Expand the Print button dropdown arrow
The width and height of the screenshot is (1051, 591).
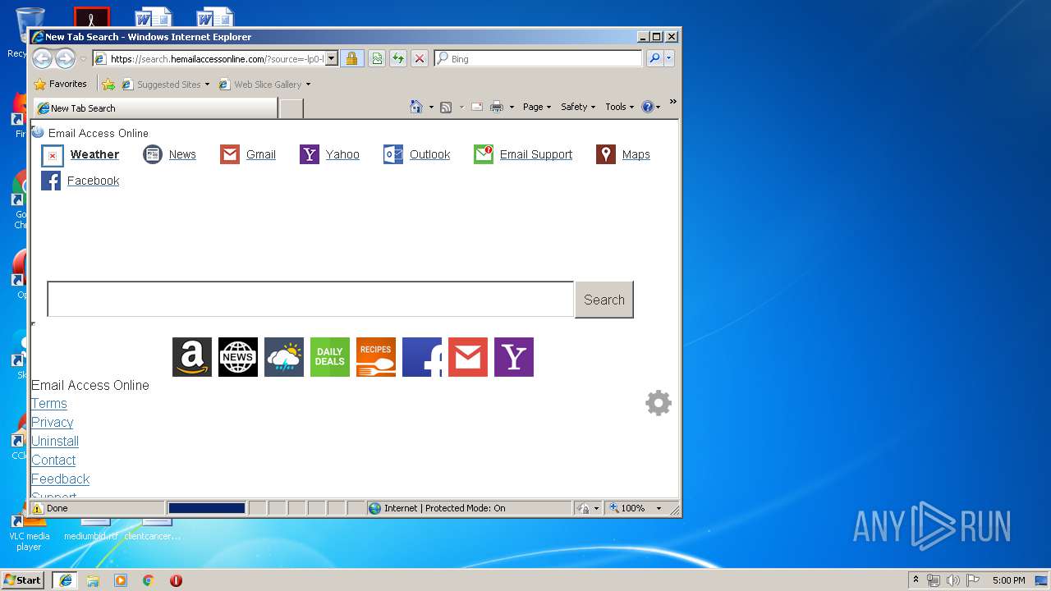[512, 108]
